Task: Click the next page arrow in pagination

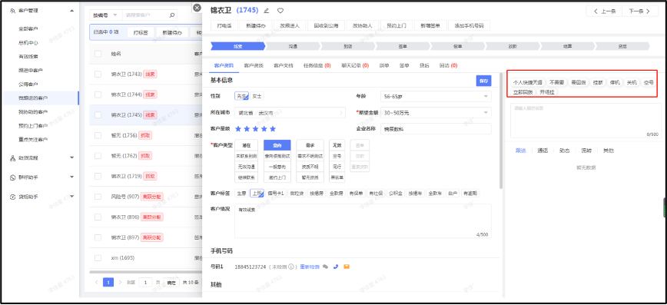Action: tap(120, 282)
